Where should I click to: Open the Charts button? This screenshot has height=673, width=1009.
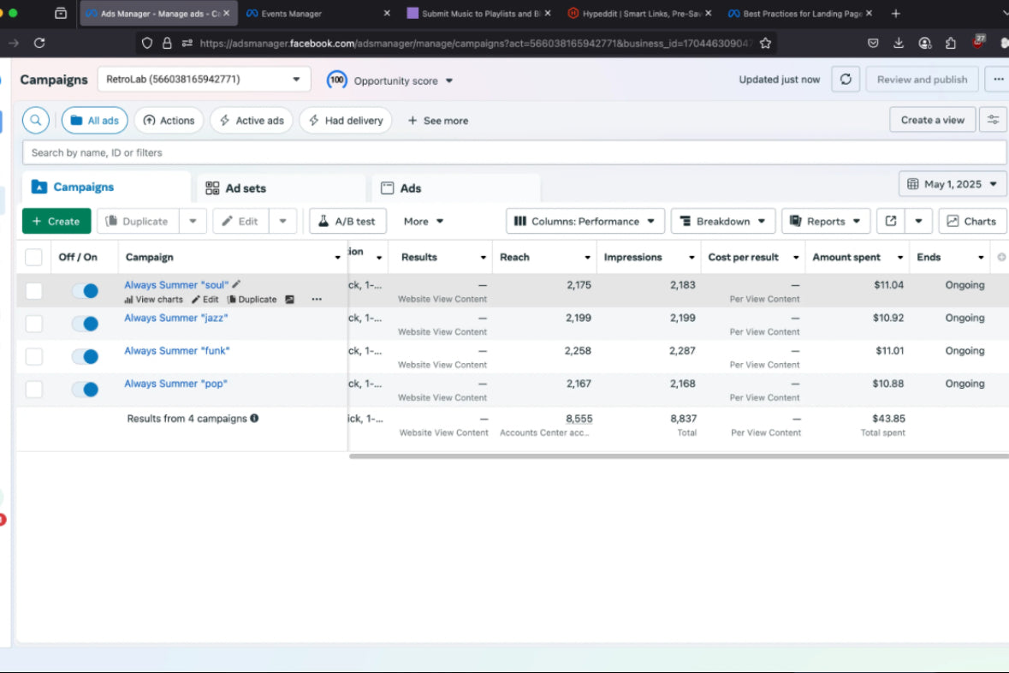(x=971, y=221)
